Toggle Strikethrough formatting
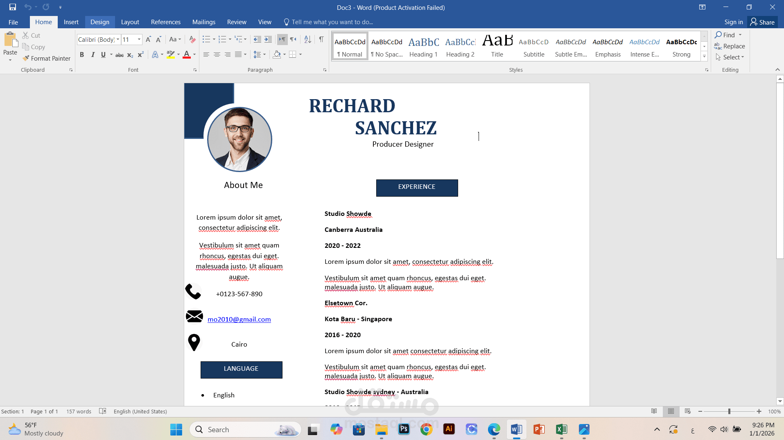The image size is (784, 440). pyautogui.click(x=119, y=54)
